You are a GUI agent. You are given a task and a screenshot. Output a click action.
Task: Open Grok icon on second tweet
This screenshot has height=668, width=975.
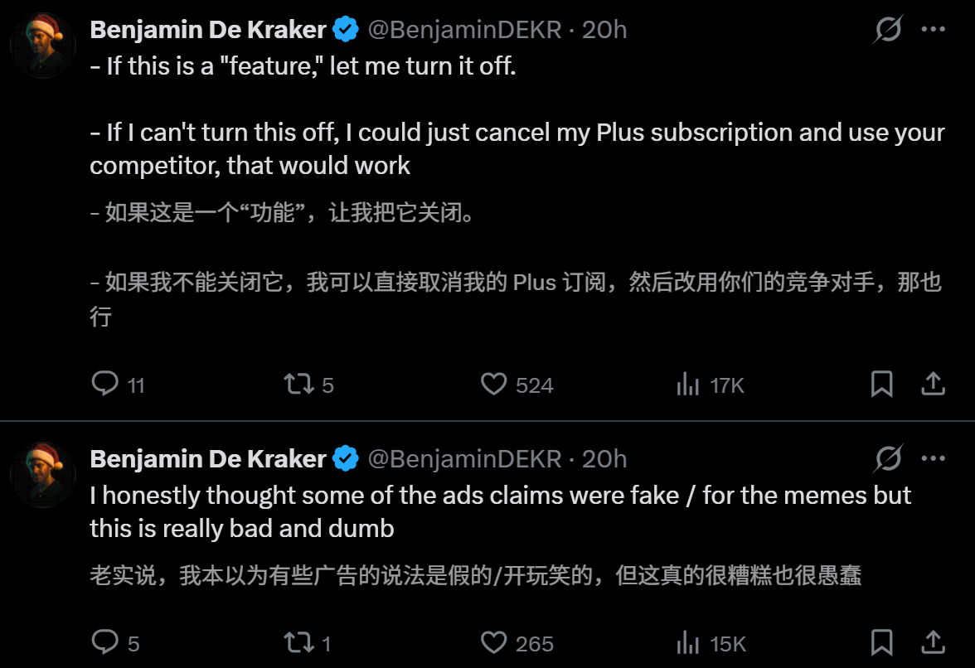click(888, 458)
